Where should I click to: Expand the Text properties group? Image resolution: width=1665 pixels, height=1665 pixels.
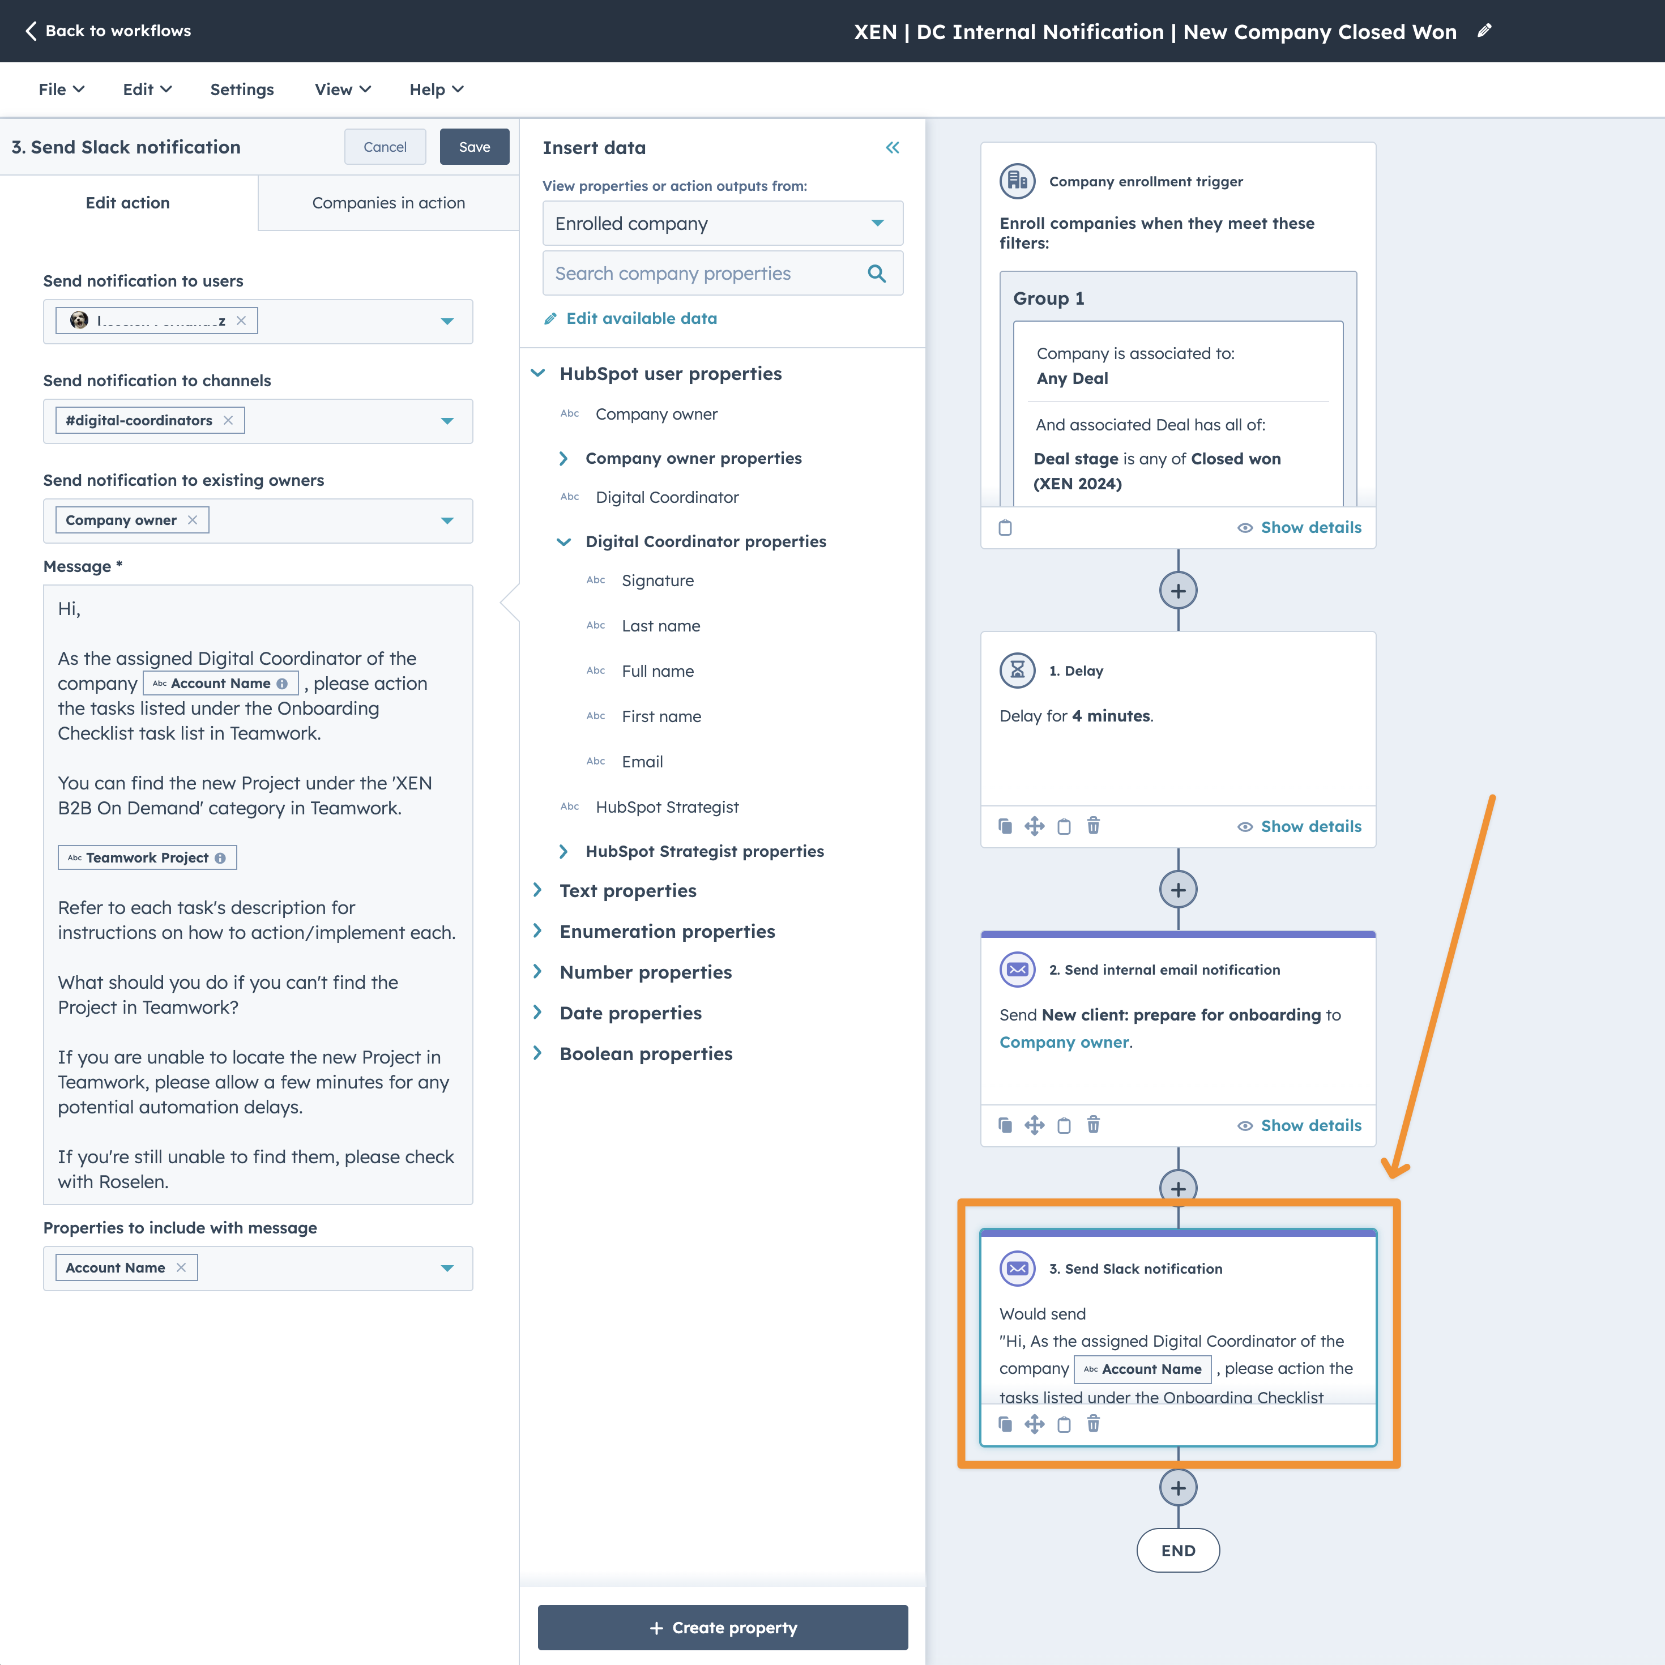coord(627,890)
